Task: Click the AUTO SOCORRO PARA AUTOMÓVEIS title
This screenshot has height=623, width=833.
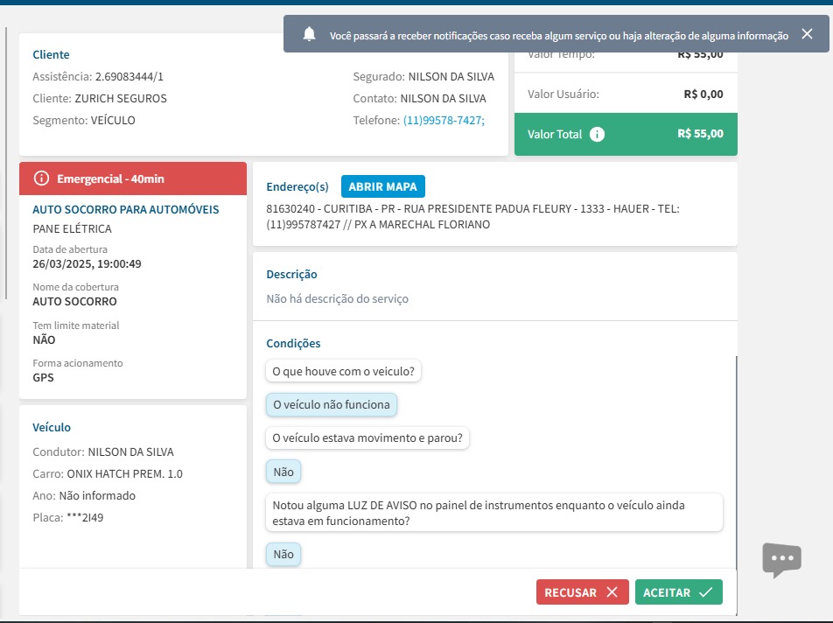Action: tap(126, 210)
